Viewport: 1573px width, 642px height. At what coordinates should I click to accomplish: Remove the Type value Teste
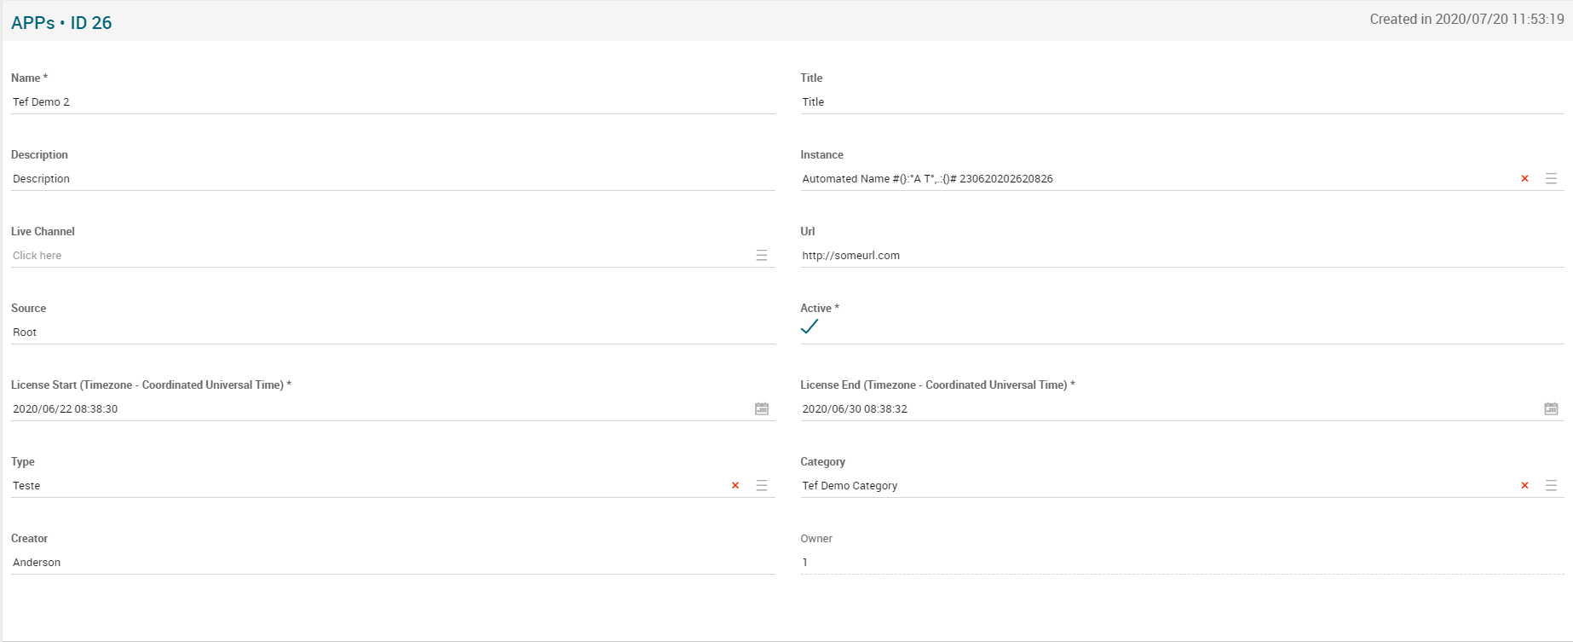point(735,486)
